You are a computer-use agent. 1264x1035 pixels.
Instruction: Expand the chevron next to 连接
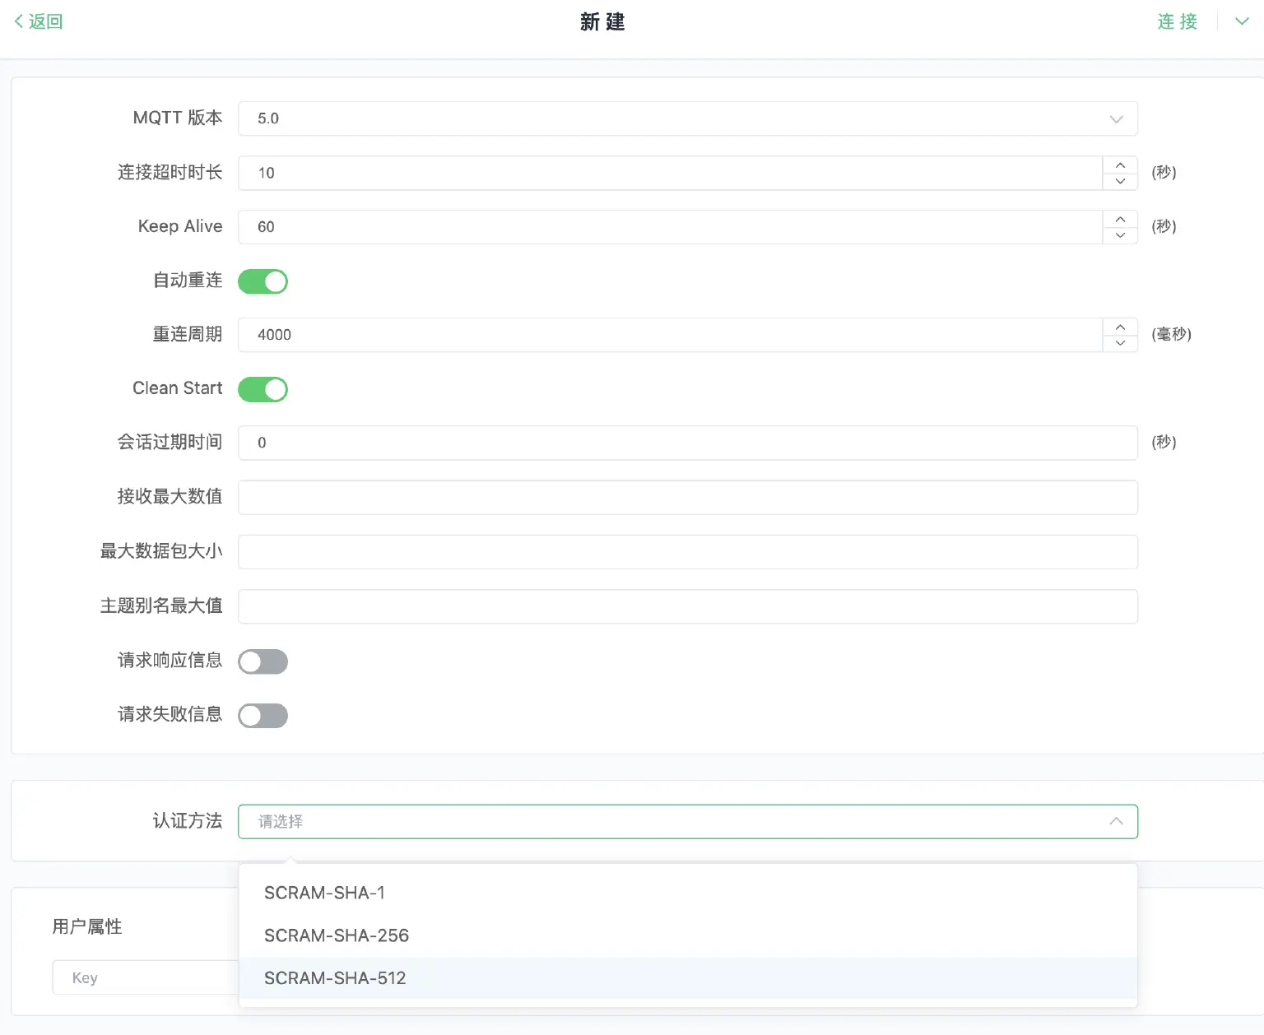(1242, 21)
